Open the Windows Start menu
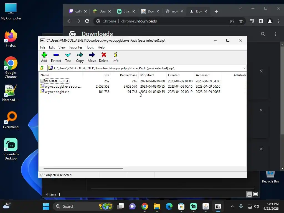 [x=46, y=206]
